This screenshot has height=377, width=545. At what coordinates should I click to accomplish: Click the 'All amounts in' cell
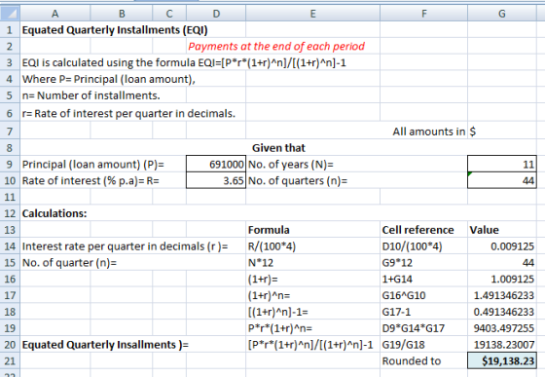(428, 132)
